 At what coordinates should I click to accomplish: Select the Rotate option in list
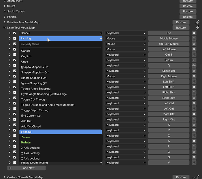(61, 142)
